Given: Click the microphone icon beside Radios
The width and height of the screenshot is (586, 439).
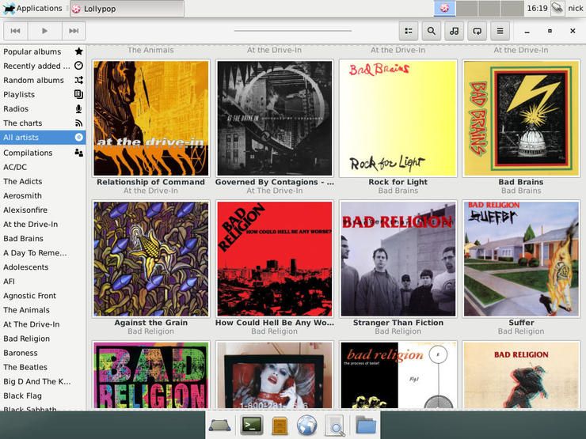Looking at the screenshot, I should (x=79, y=108).
